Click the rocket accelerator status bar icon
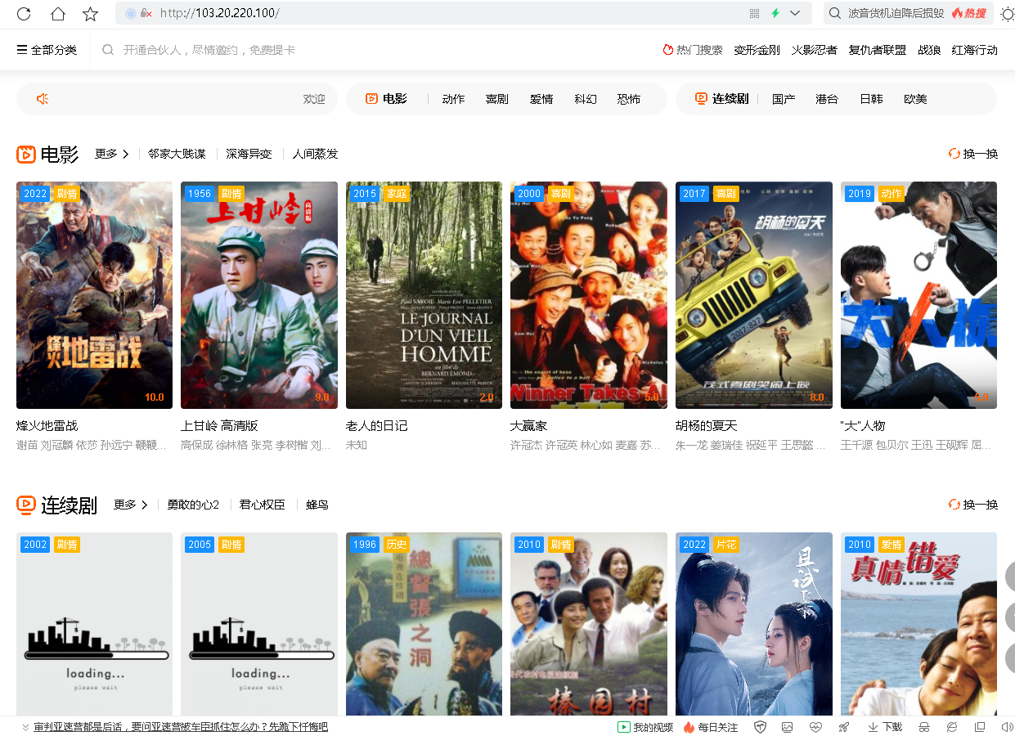The height and width of the screenshot is (736, 1015). pos(844,727)
